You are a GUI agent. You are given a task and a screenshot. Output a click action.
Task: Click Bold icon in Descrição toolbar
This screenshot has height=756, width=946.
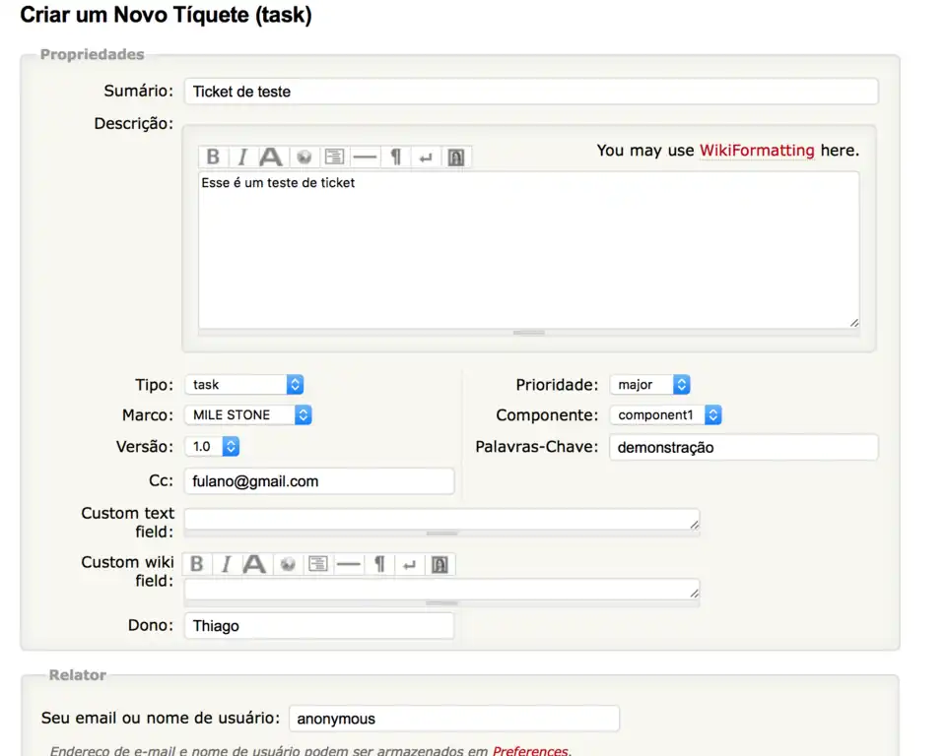coord(213,157)
